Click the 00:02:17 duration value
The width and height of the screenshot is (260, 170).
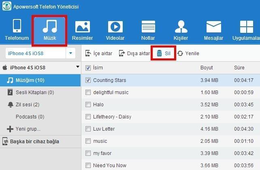click(244, 117)
